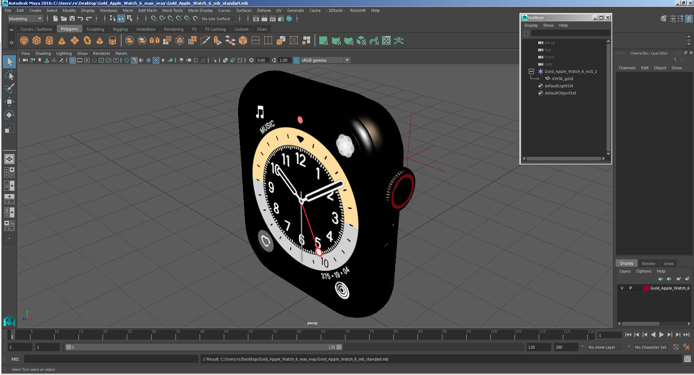
Task: Toggle auto keyframe button
Action: (676, 347)
